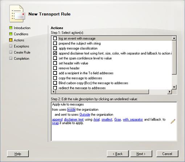Screen dimensions: 185x162
Task: Click the green Introduction step indicator
Action: (11, 28)
